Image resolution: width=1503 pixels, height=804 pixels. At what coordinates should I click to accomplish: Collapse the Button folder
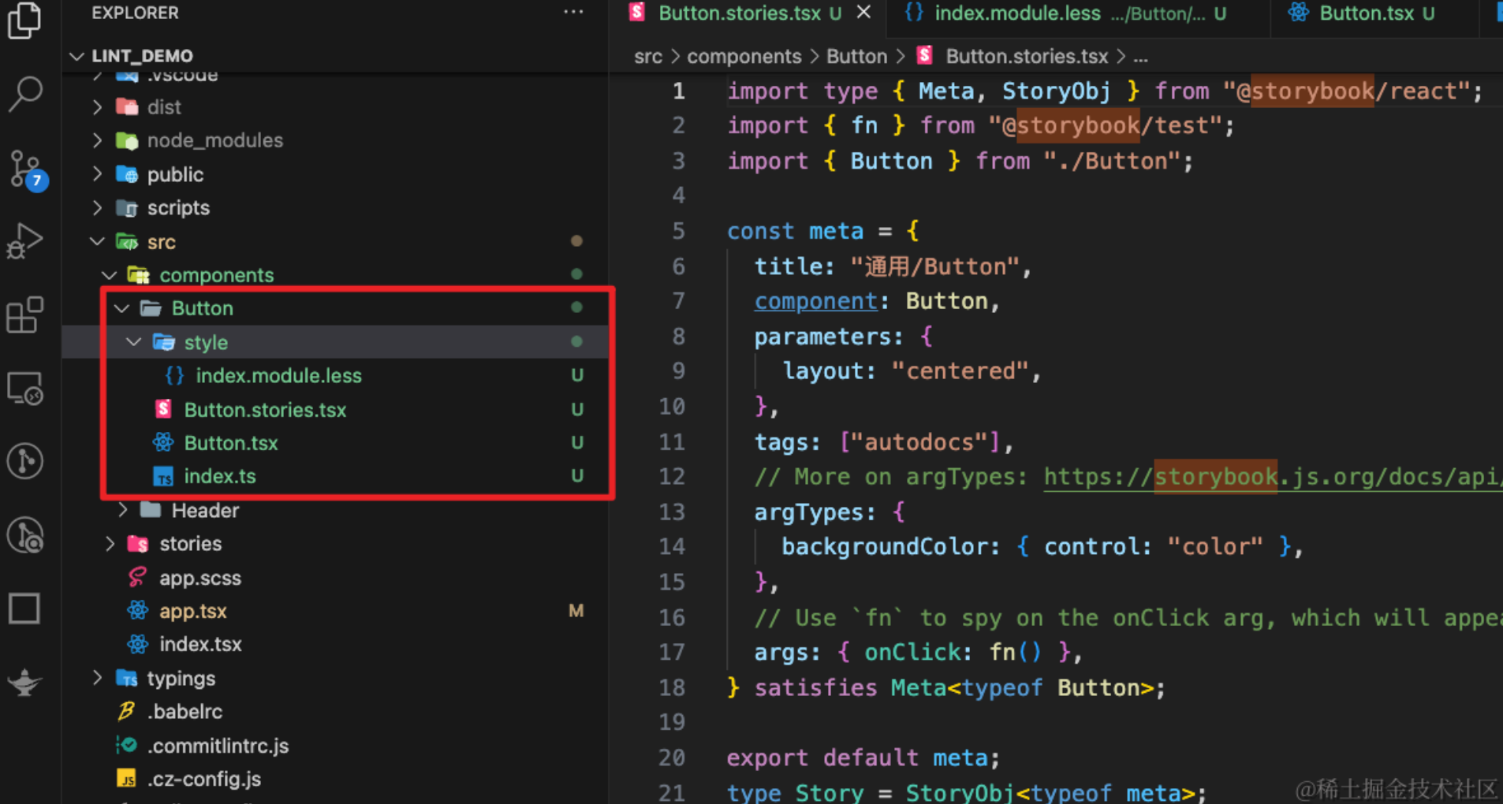point(121,308)
